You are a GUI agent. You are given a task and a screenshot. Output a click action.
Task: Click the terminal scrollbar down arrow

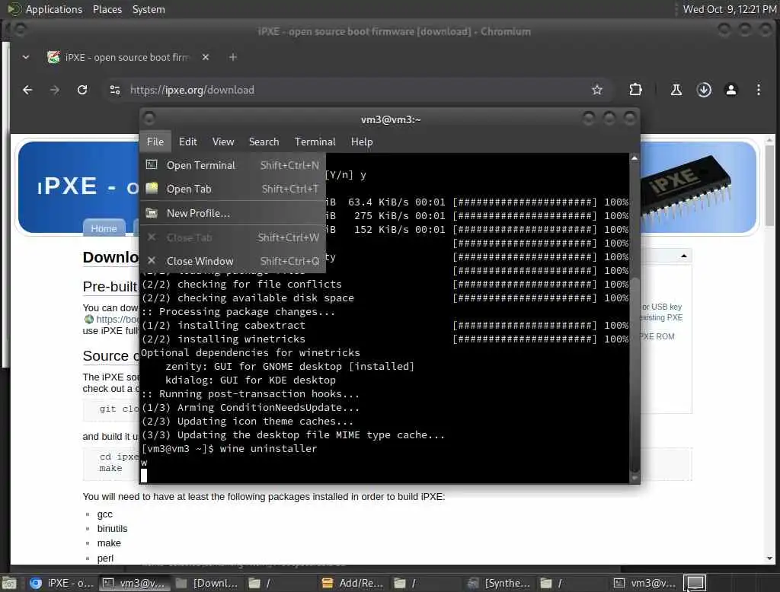pyautogui.click(x=635, y=478)
